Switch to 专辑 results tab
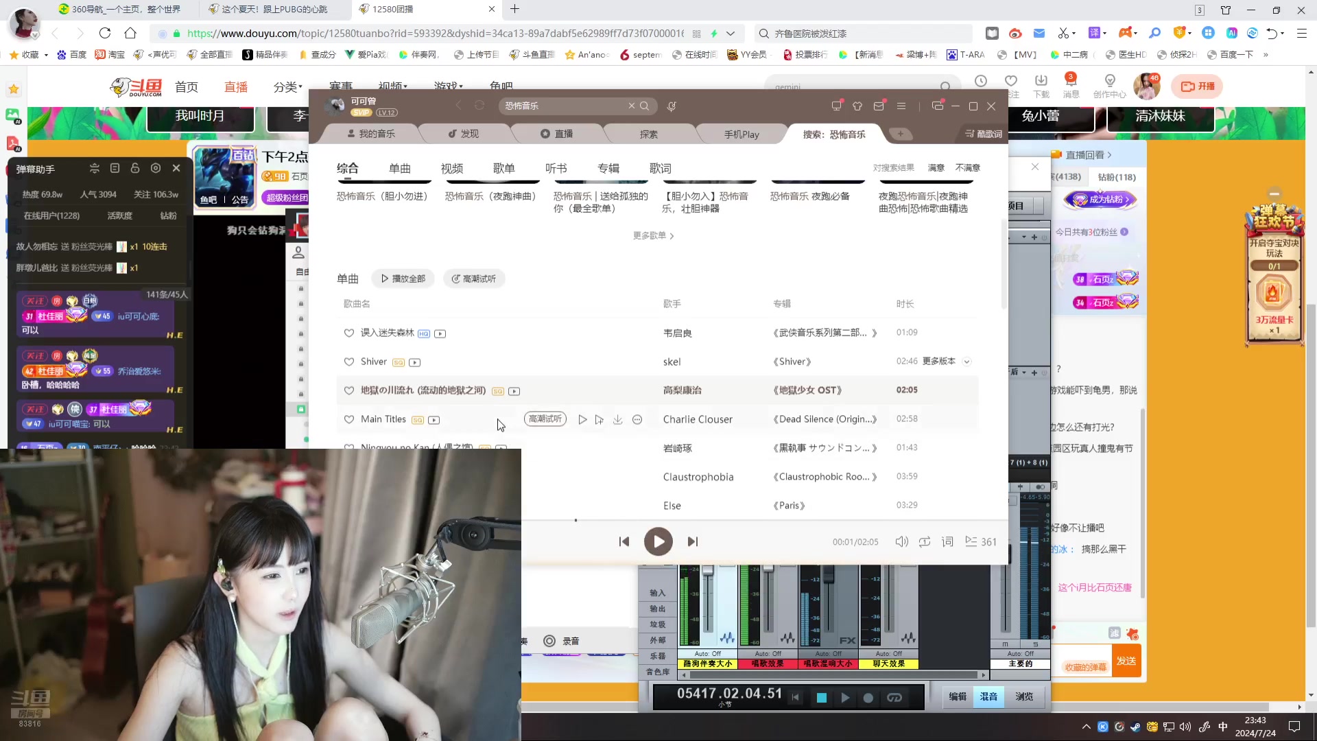Image resolution: width=1317 pixels, height=741 pixels. [x=608, y=168]
